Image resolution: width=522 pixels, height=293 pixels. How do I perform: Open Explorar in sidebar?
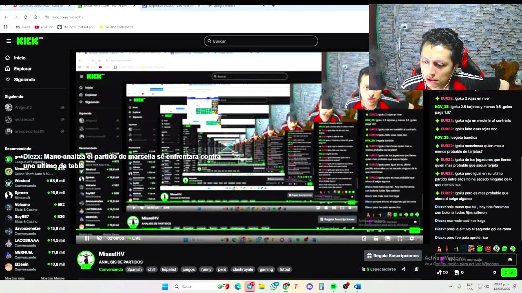click(x=18, y=69)
